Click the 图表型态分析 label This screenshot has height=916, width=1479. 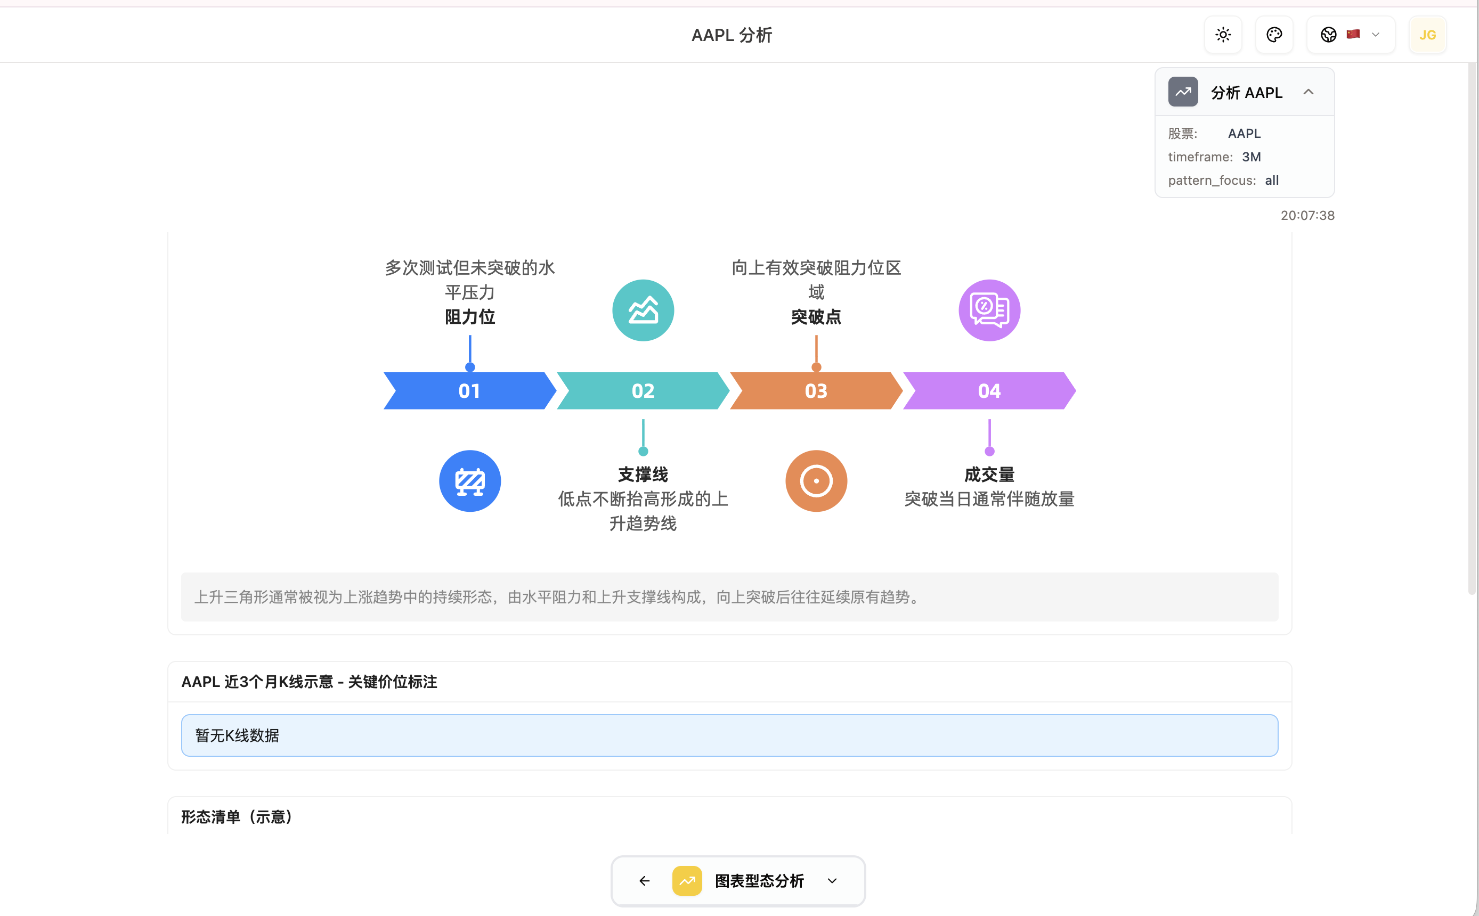pyautogui.click(x=759, y=881)
